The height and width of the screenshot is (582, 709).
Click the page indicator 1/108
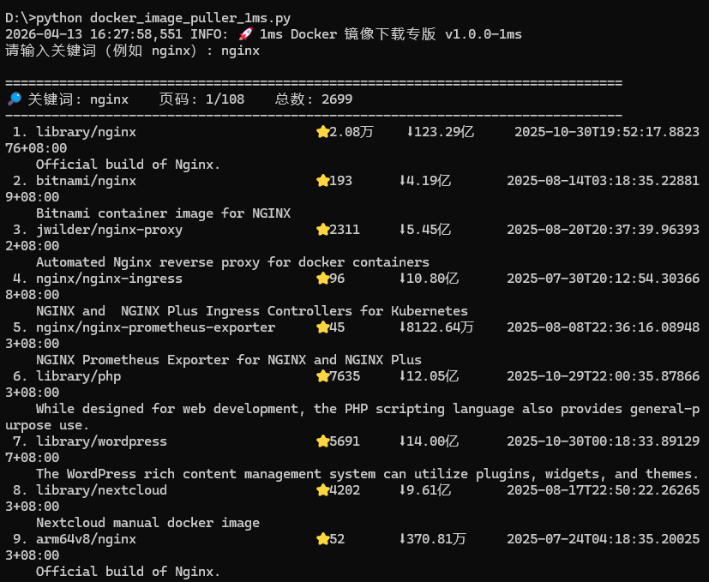[x=225, y=99]
